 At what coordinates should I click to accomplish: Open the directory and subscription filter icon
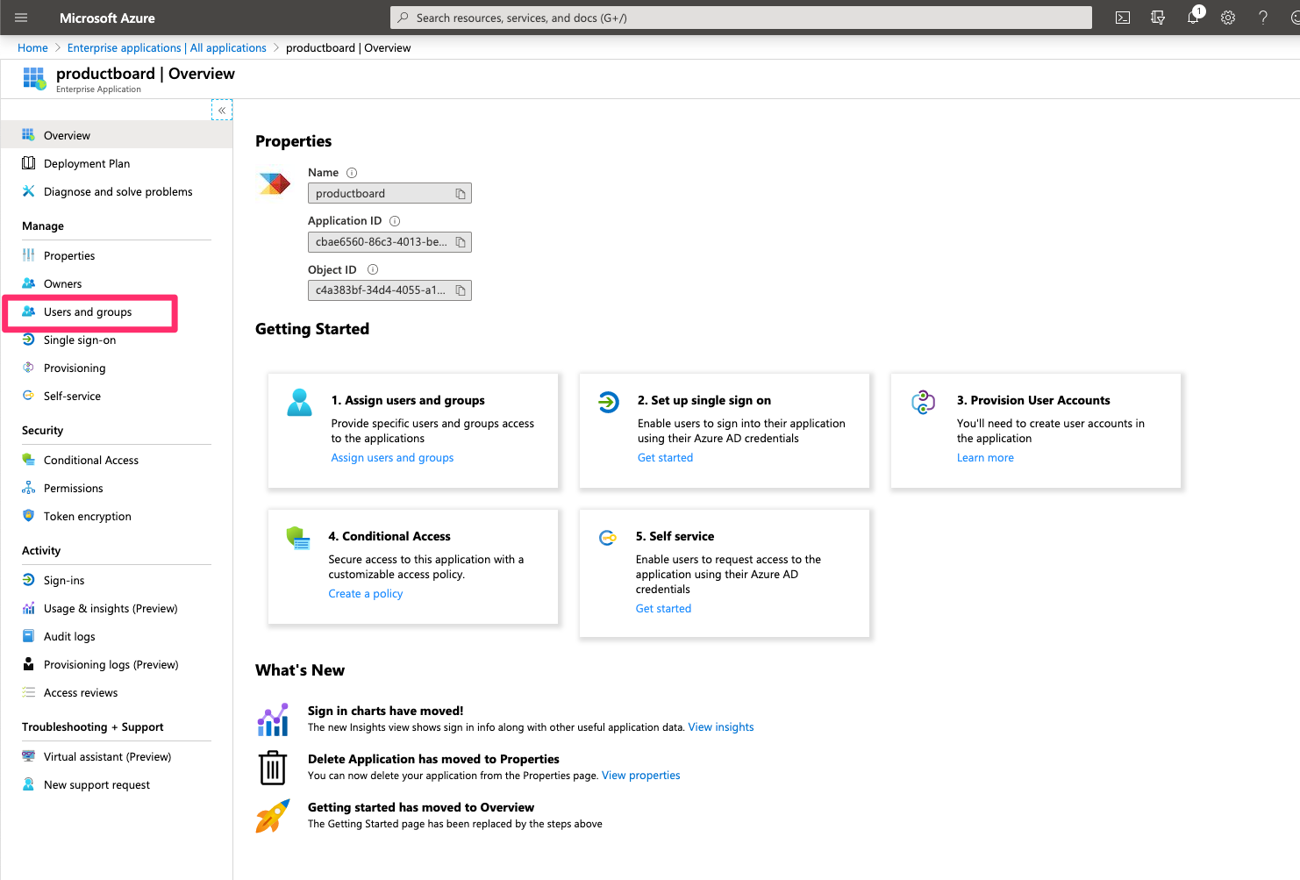[x=1158, y=18]
